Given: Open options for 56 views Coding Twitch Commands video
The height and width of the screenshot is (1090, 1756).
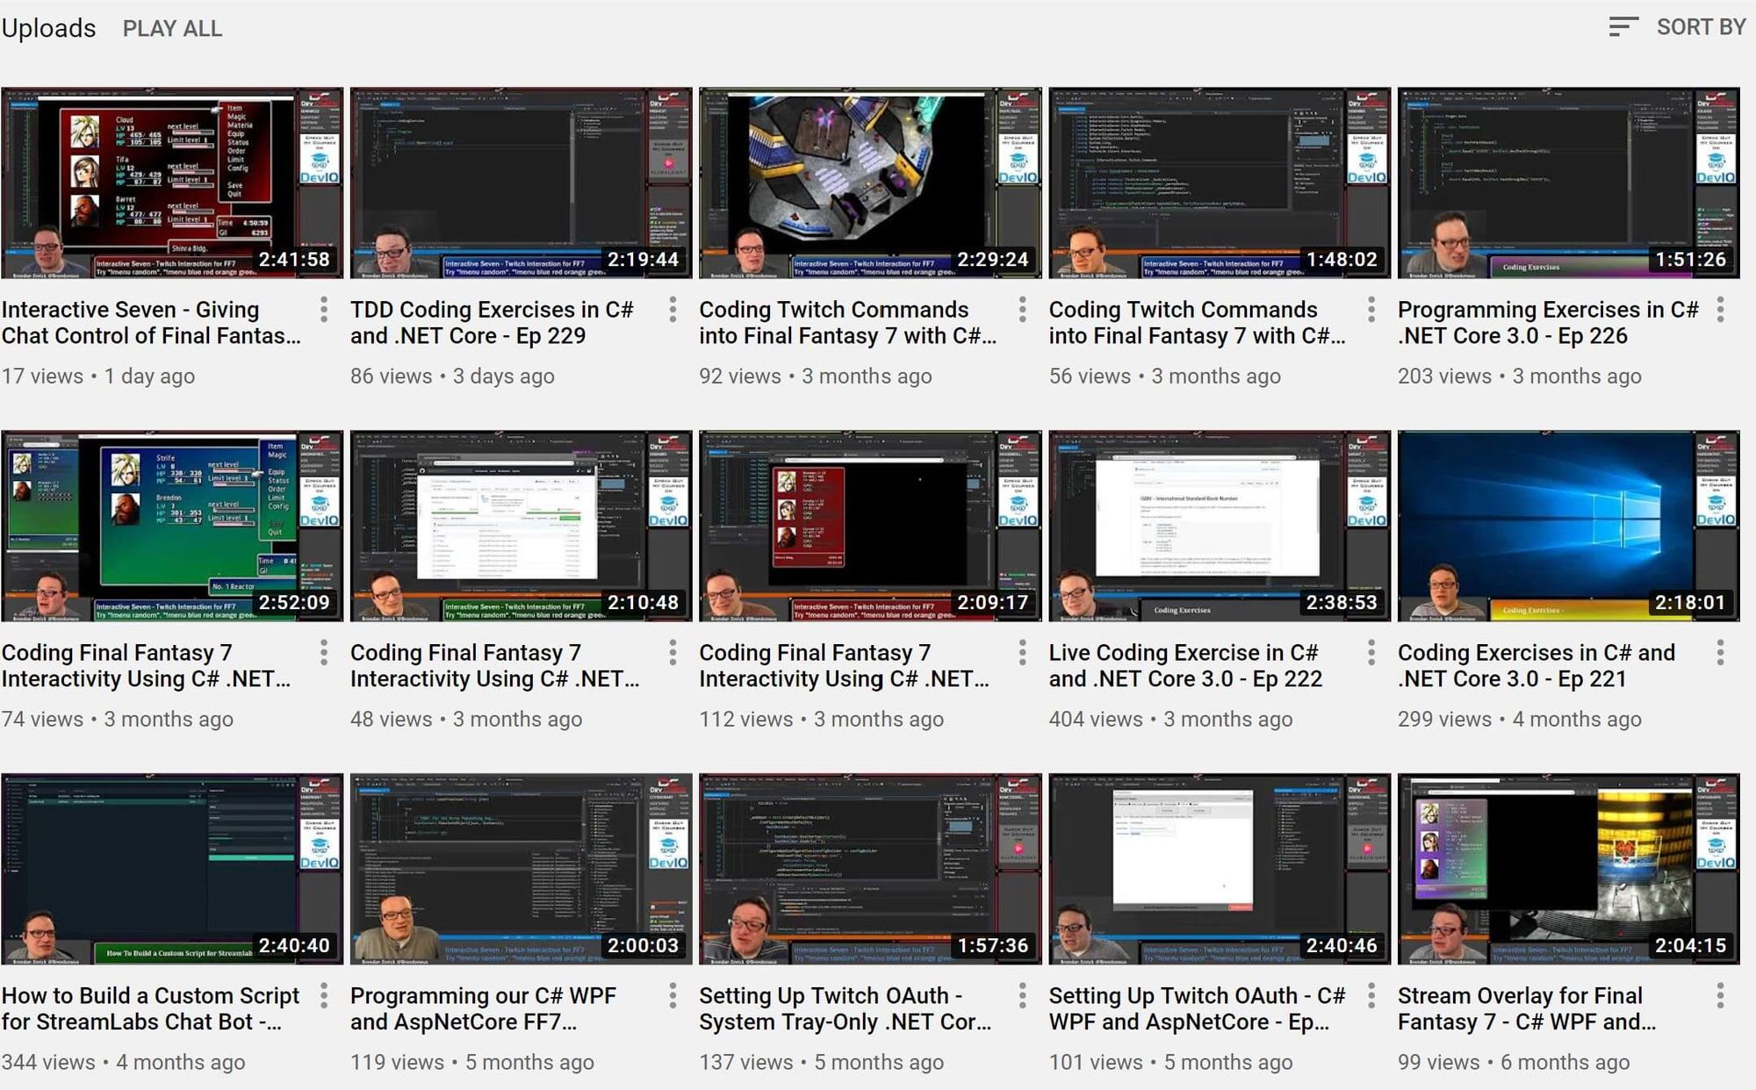Looking at the screenshot, I should pos(1371,309).
